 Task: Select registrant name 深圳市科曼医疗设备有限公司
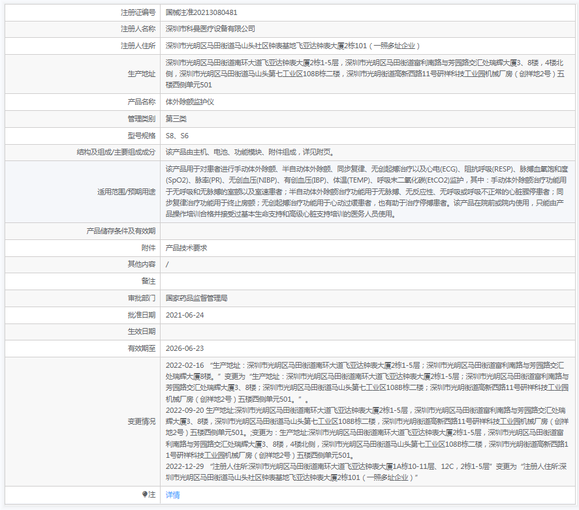pos(210,29)
